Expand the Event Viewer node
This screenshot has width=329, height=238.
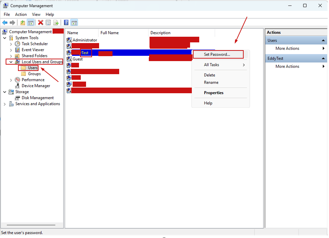click(11, 50)
